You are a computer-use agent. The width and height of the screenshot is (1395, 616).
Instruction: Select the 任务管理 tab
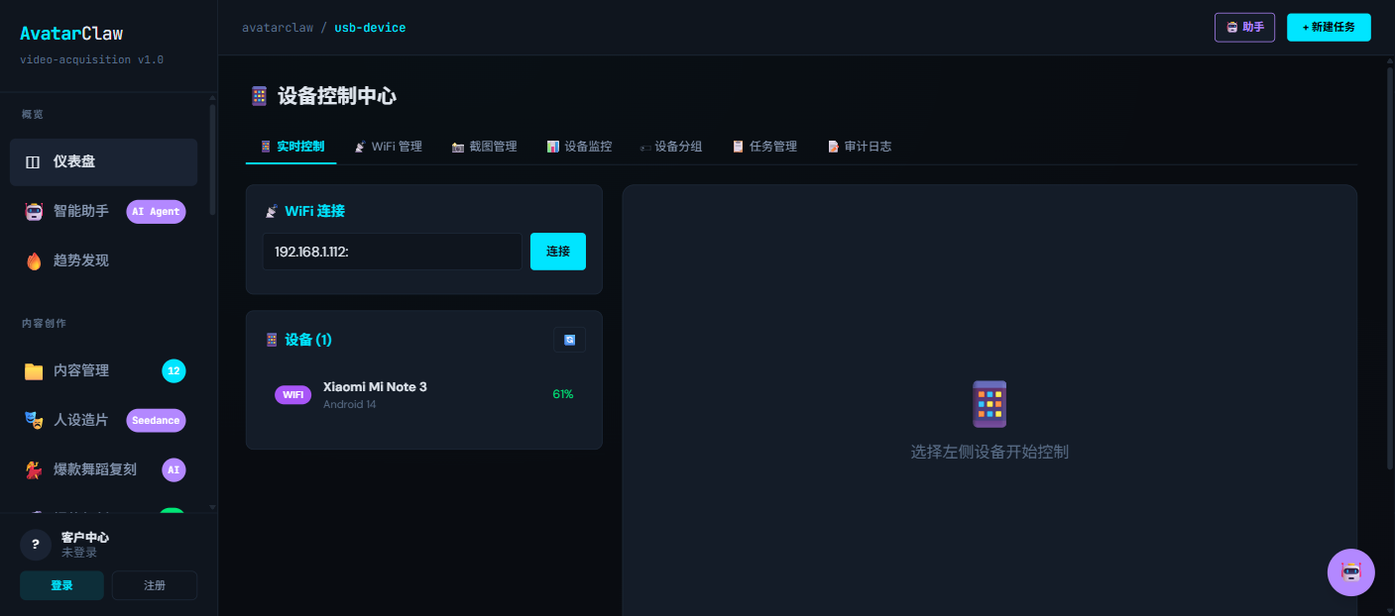point(764,147)
